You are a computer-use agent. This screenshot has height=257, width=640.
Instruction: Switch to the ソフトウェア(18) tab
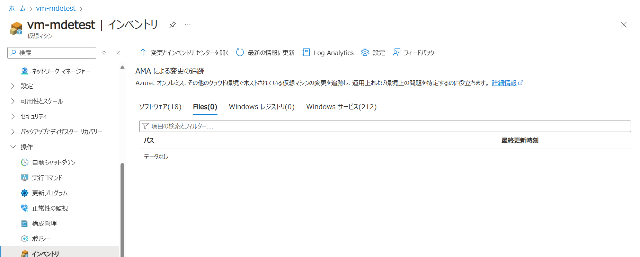(160, 107)
